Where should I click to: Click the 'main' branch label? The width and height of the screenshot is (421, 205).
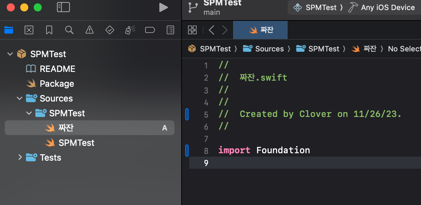coord(212,12)
